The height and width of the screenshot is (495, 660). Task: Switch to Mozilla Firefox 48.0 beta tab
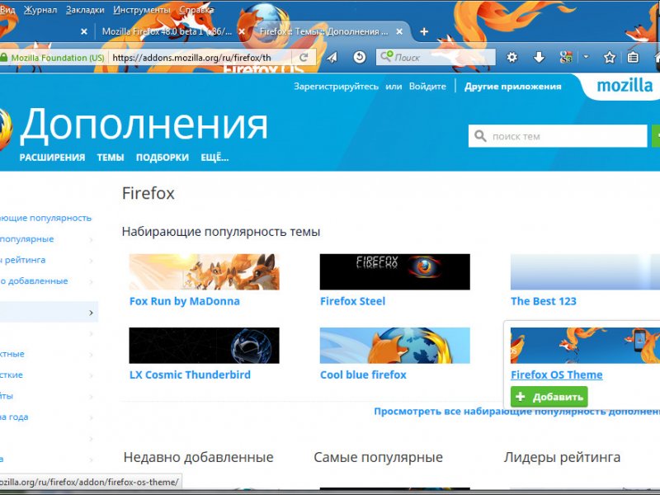point(167,31)
